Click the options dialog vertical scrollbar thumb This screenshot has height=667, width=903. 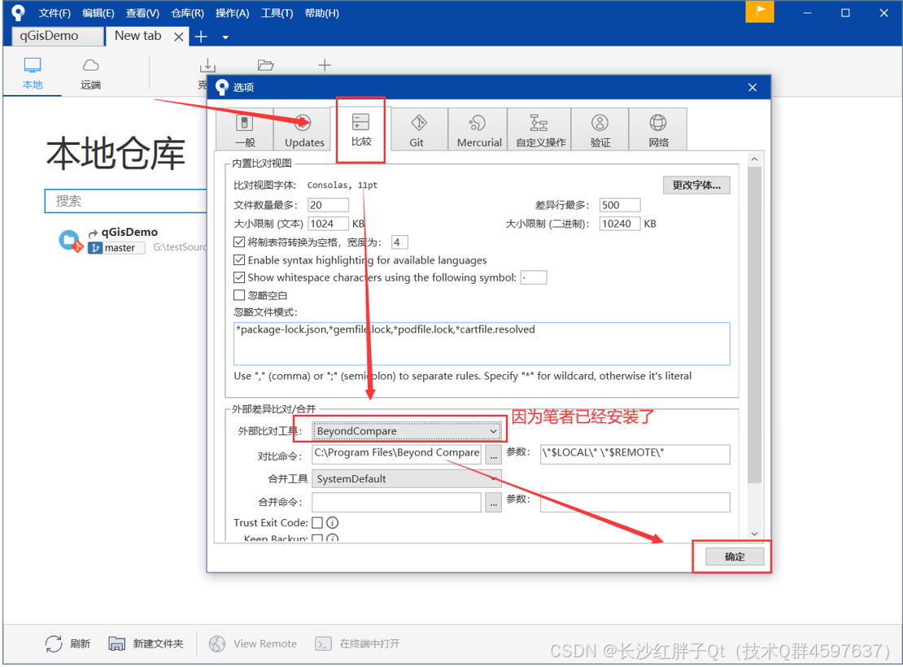(x=754, y=325)
